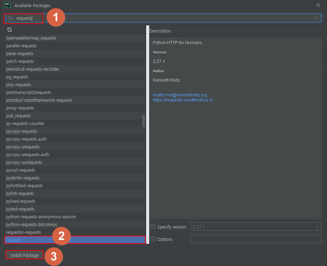Select periodical-requests-recorder package

point(75,69)
